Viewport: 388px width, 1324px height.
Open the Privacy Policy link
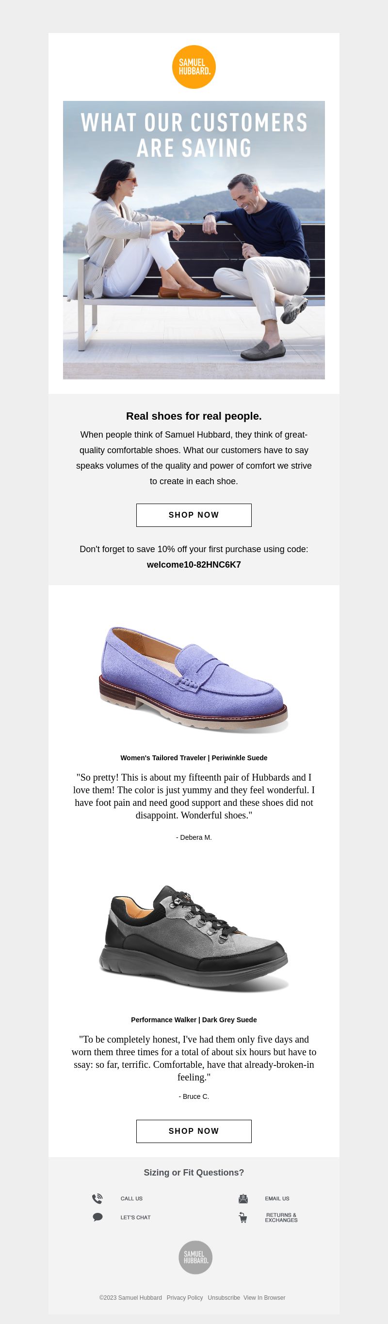click(184, 1297)
